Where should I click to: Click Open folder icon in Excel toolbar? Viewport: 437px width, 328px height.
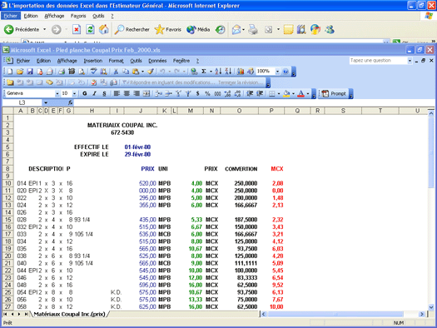tap(20, 72)
